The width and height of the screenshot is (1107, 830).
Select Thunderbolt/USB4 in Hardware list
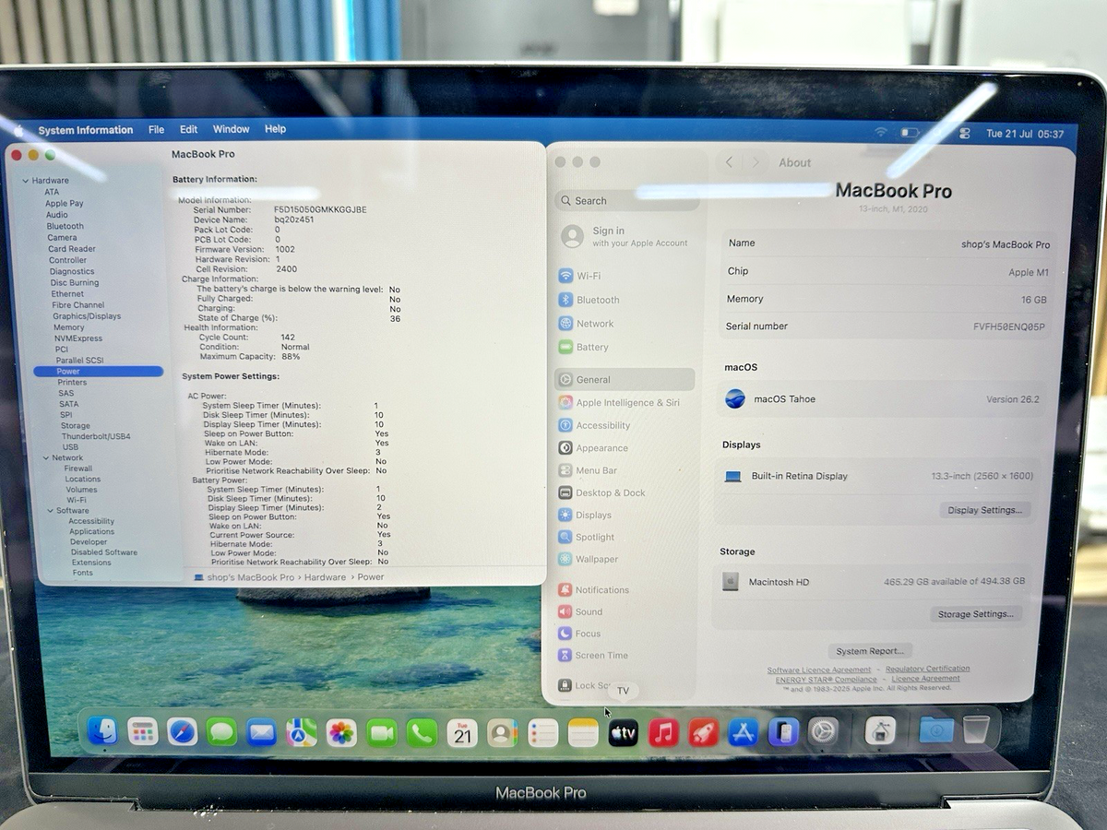click(96, 436)
